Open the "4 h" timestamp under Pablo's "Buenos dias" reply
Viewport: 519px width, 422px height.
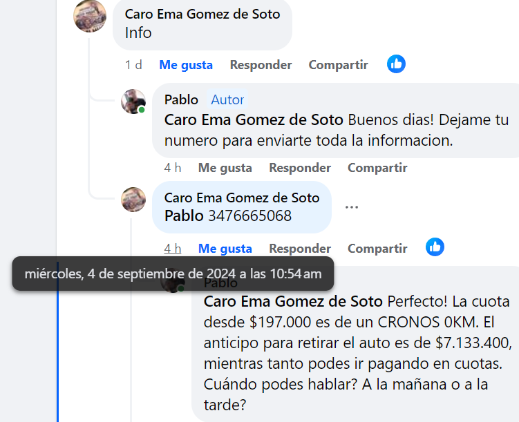pyautogui.click(x=173, y=168)
